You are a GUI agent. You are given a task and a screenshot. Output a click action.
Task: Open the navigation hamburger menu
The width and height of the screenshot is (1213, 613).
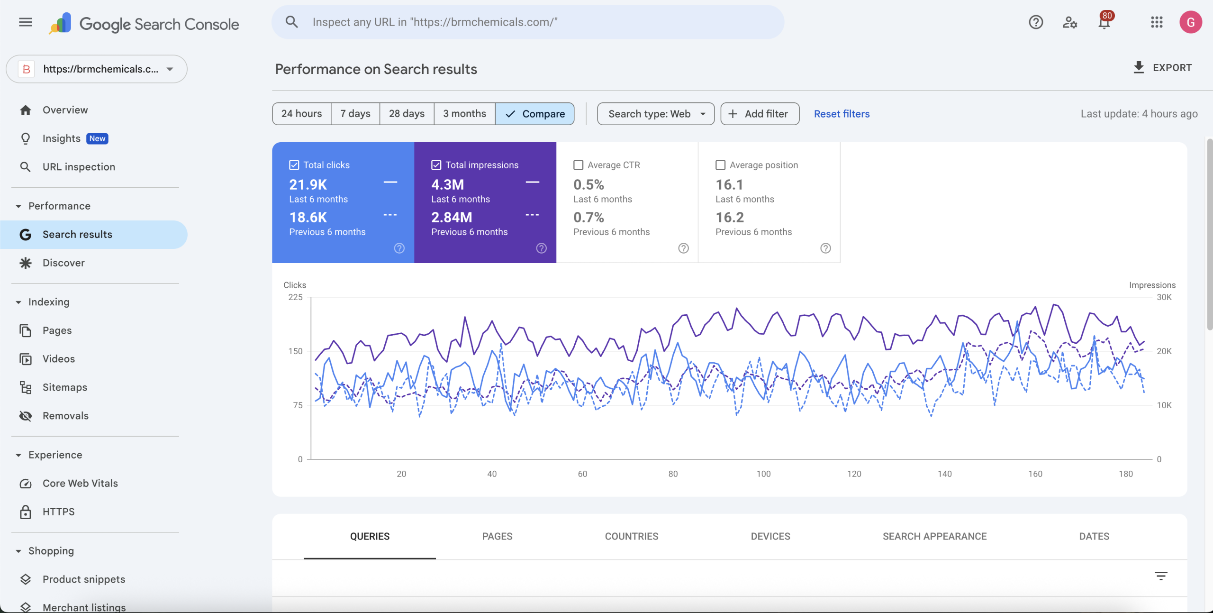(x=25, y=22)
